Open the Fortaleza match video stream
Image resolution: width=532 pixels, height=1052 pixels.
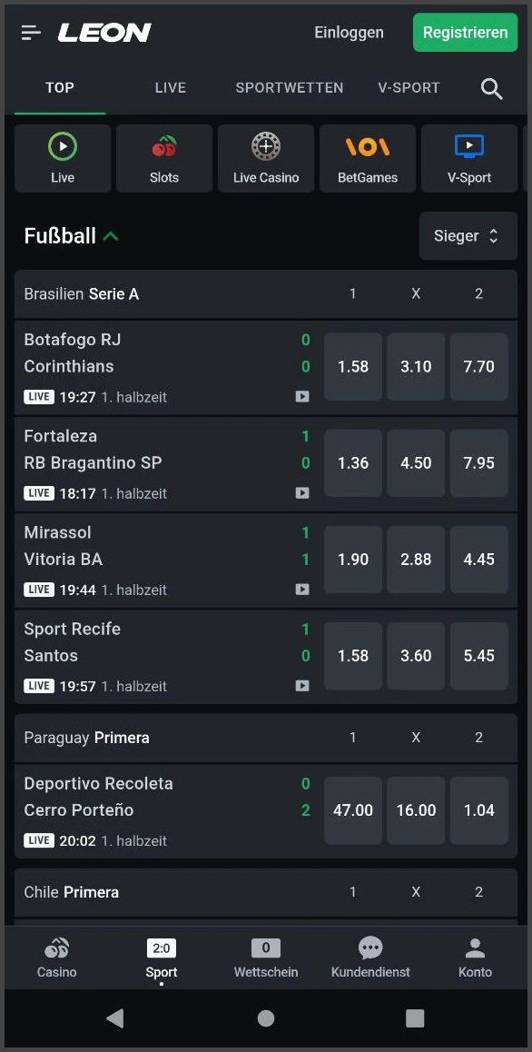[301, 493]
